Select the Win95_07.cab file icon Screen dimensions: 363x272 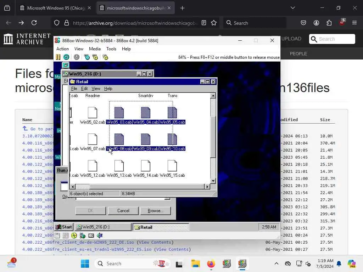(x=93, y=139)
